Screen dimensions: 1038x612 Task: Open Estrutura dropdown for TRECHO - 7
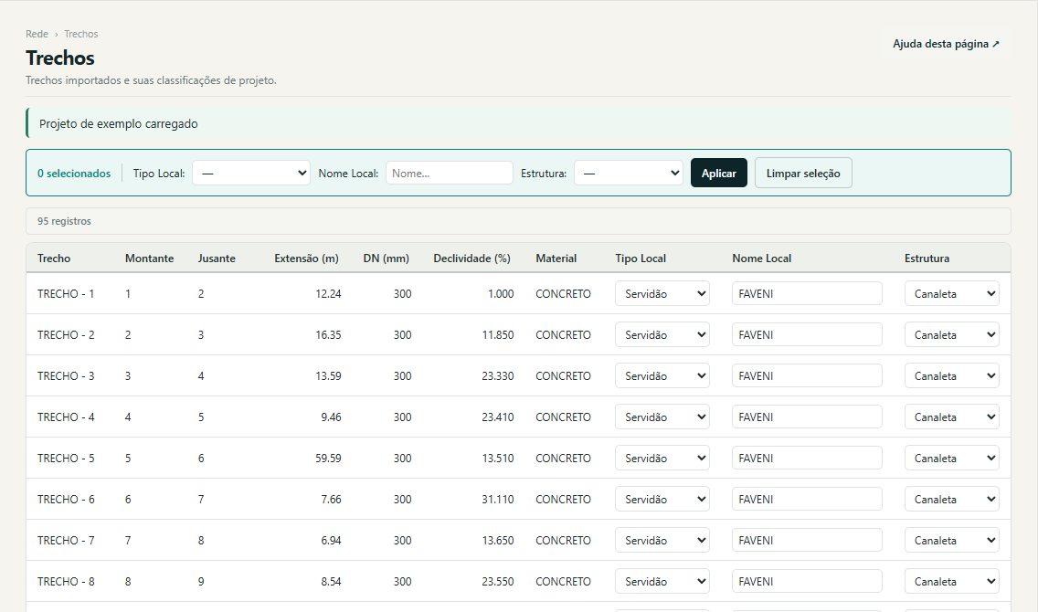(952, 540)
